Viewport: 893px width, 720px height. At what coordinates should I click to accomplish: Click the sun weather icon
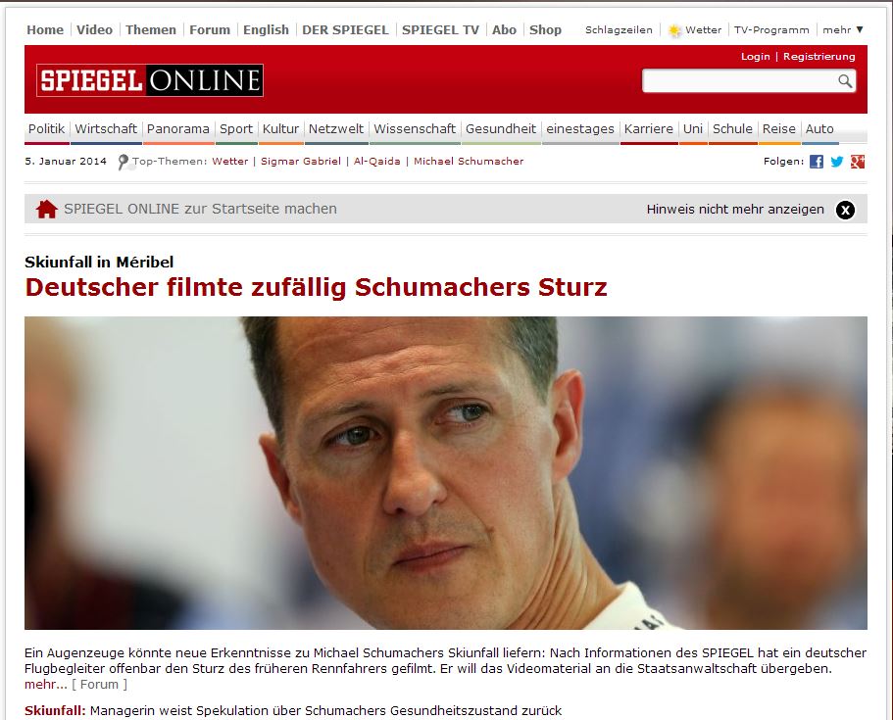(x=674, y=30)
